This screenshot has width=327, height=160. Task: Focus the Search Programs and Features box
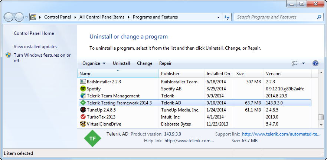pyautogui.click(x=275, y=17)
